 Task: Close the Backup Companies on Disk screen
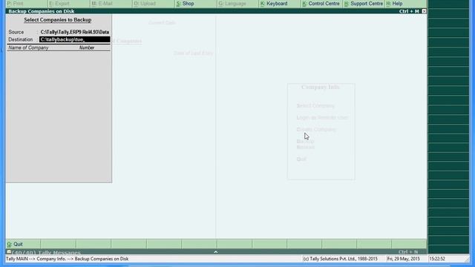pos(424,11)
